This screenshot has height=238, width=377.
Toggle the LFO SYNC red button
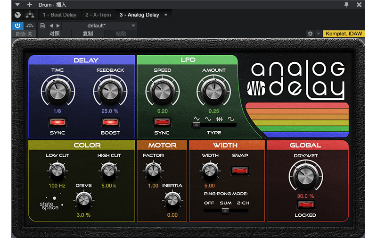pyautogui.click(x=162, y=122)
